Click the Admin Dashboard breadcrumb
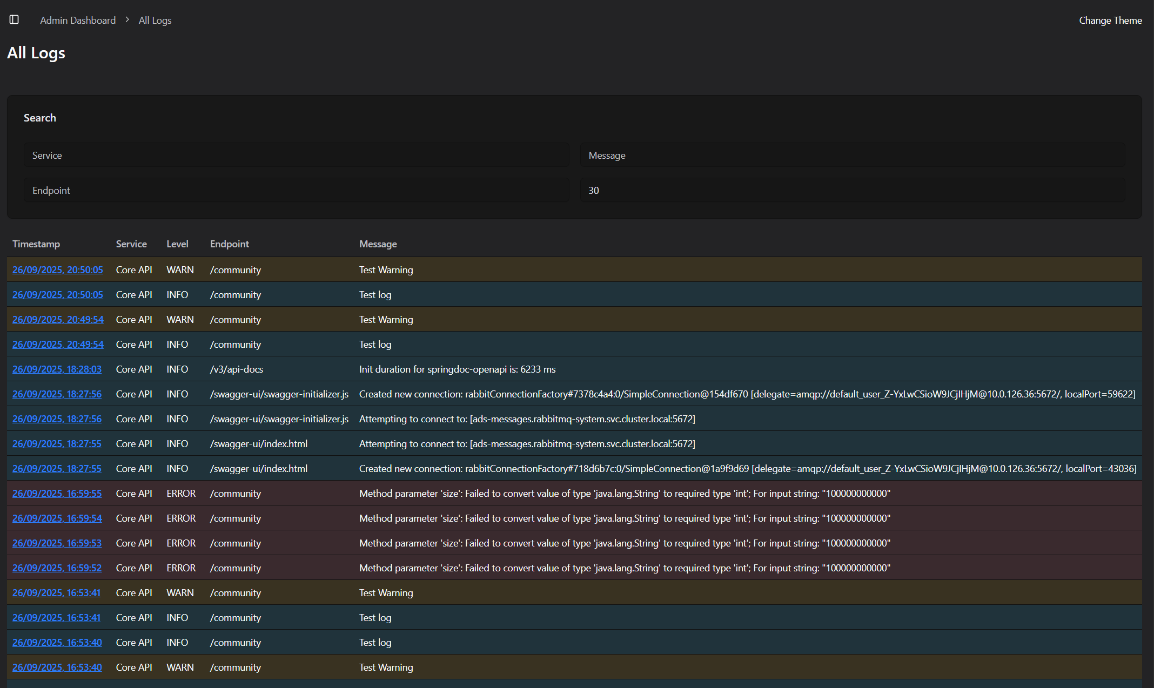Screen dimensions: 1154x688 [x=78, y=21]
